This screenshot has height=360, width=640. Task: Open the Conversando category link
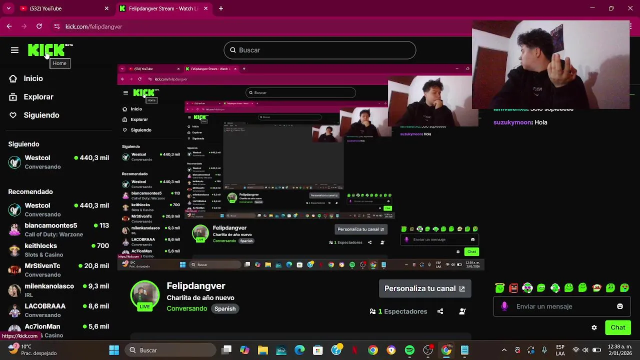pos(187,308)
